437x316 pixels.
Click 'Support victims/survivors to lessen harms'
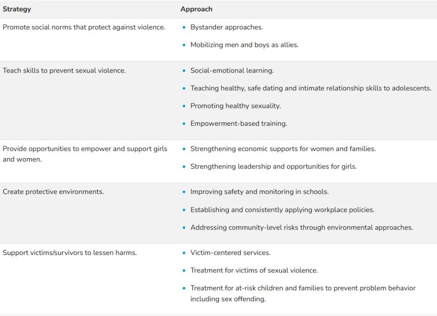[70, 253]
